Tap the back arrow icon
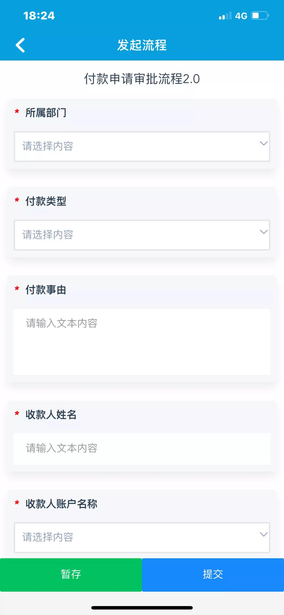The width and height of the screenshot is (284, 615). pos(20,45)
